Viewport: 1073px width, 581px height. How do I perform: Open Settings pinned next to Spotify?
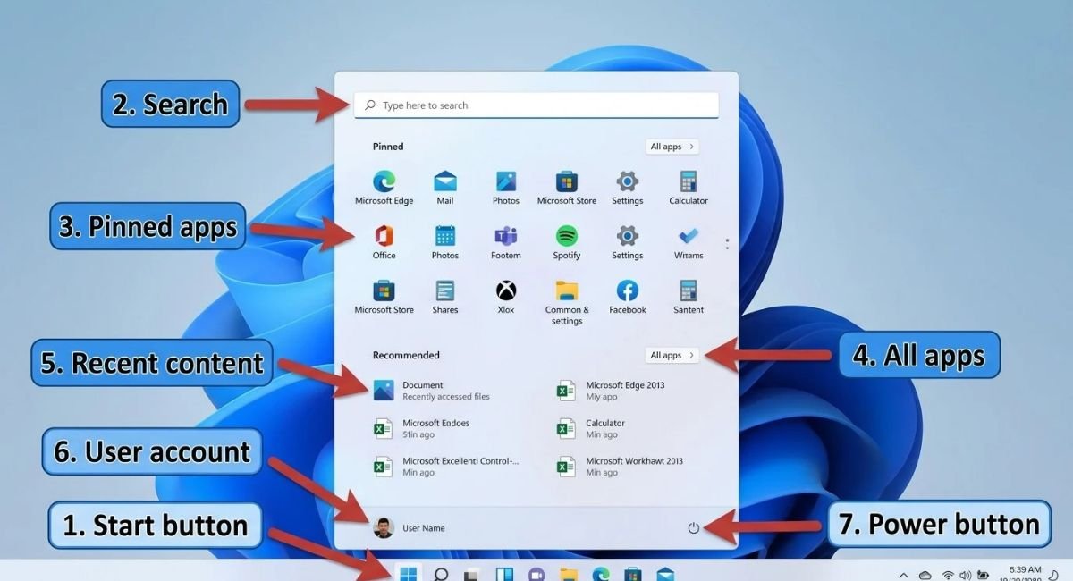[x=628, y=243]
